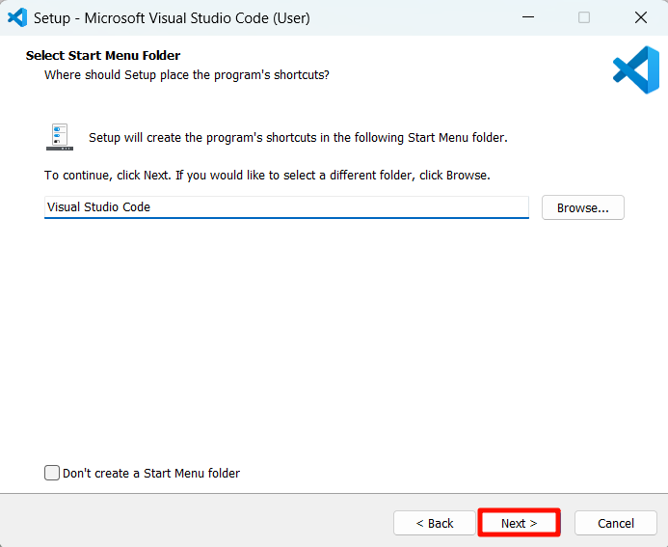Viewport: 668px width, 547px height.
Task: Click the Start Menu folder shortcut icon
Action: 60,137
